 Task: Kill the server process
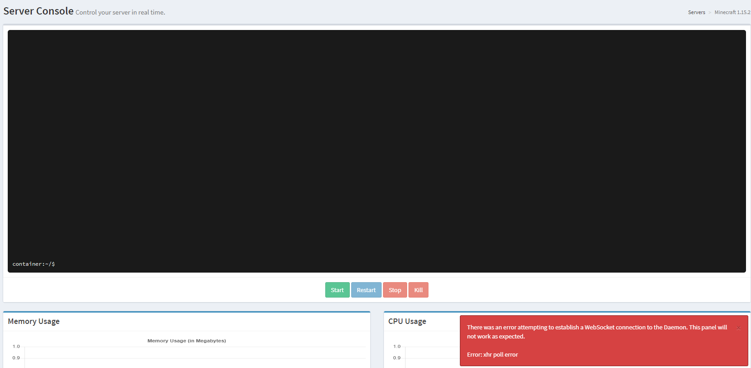pyautogui.click(x=418, y=290)
